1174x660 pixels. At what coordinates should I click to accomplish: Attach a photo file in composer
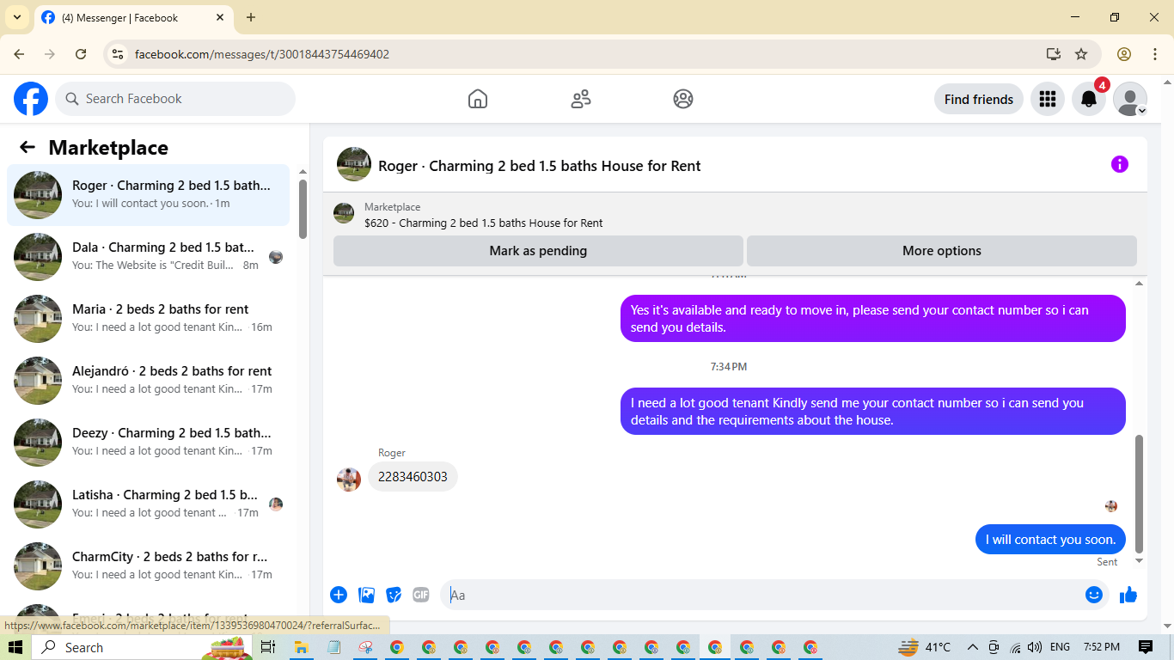click(x=367, y=595)
